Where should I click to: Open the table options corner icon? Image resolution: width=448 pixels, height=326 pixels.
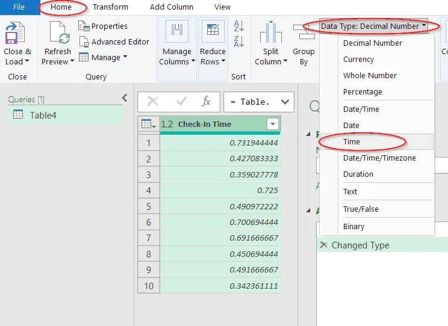coord(149,124)
